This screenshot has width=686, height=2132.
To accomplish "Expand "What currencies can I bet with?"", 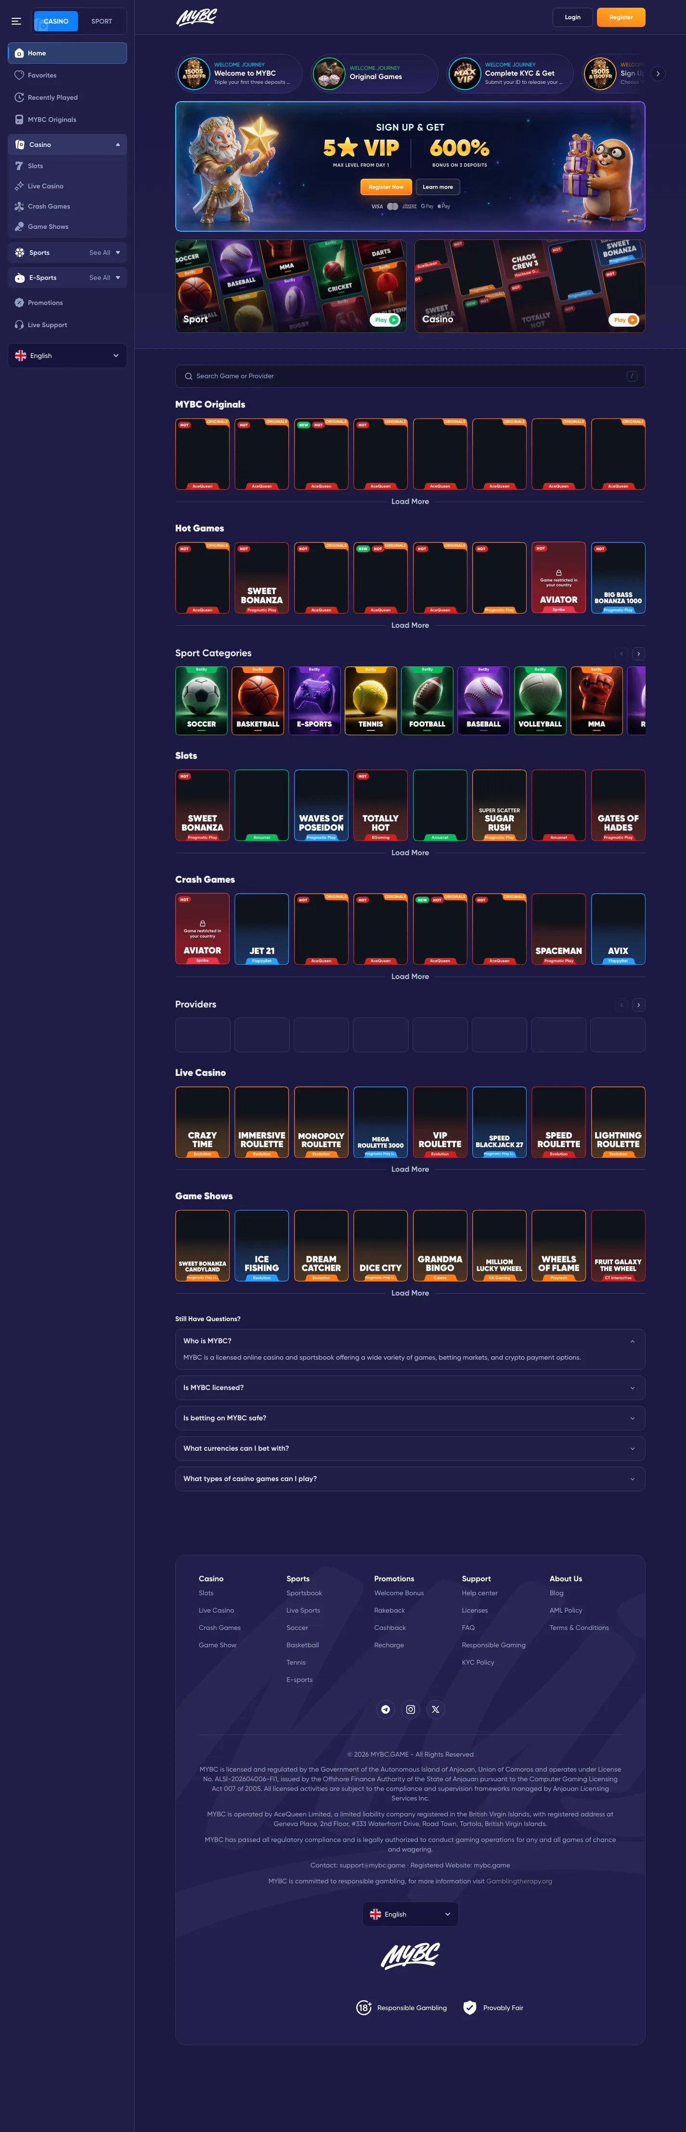I will point(410,1448).
